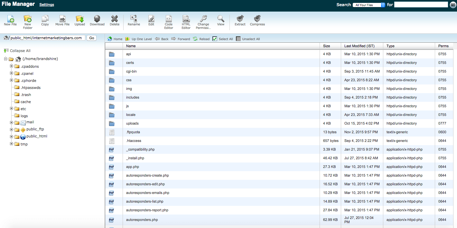Use the Delete toolbar icon
The image size is (457, 228).
pyautogui.click(x=115, y=21)
